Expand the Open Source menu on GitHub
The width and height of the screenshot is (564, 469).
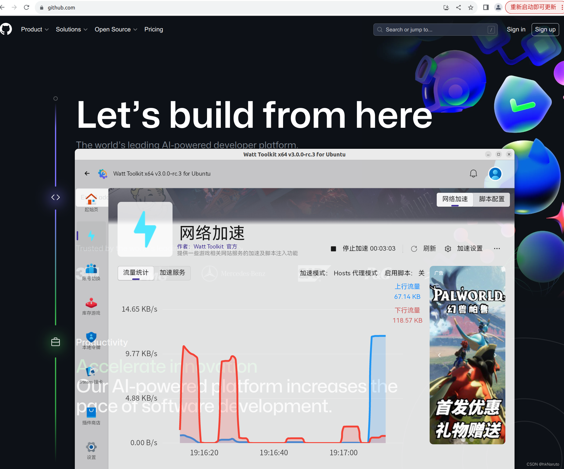click(x=116, y=29)
